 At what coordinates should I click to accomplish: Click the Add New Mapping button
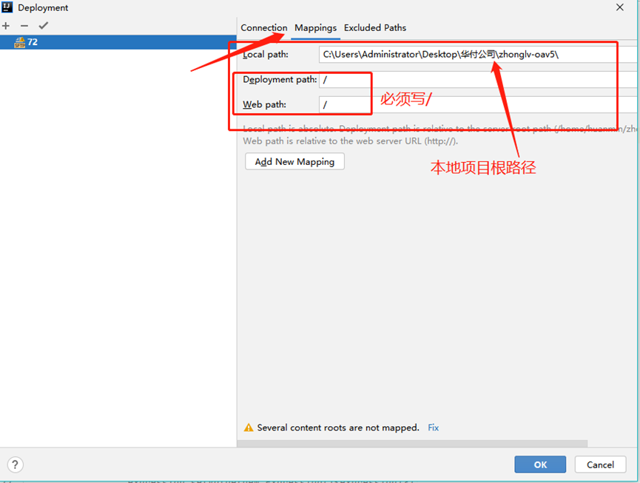[294, 161]
